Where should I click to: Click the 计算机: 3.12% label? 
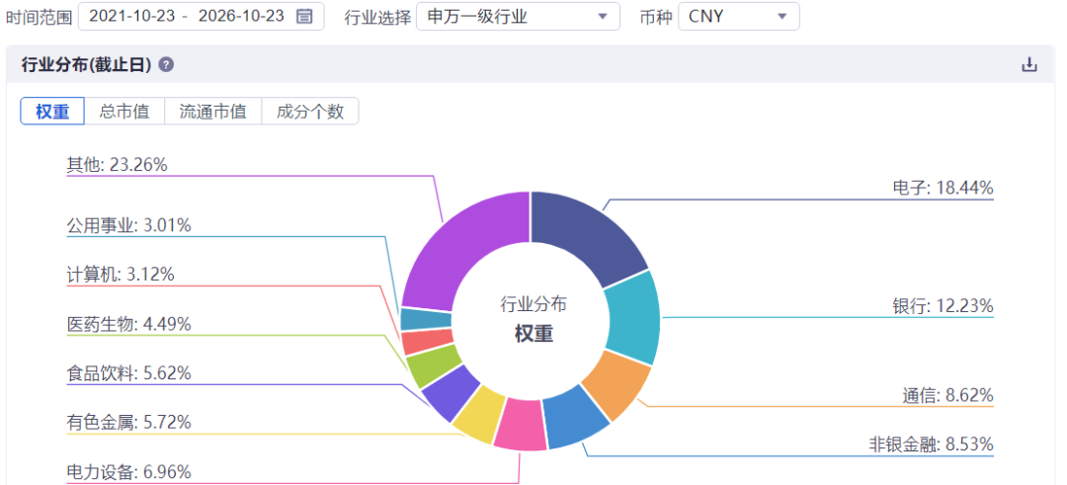coord(121,275)
